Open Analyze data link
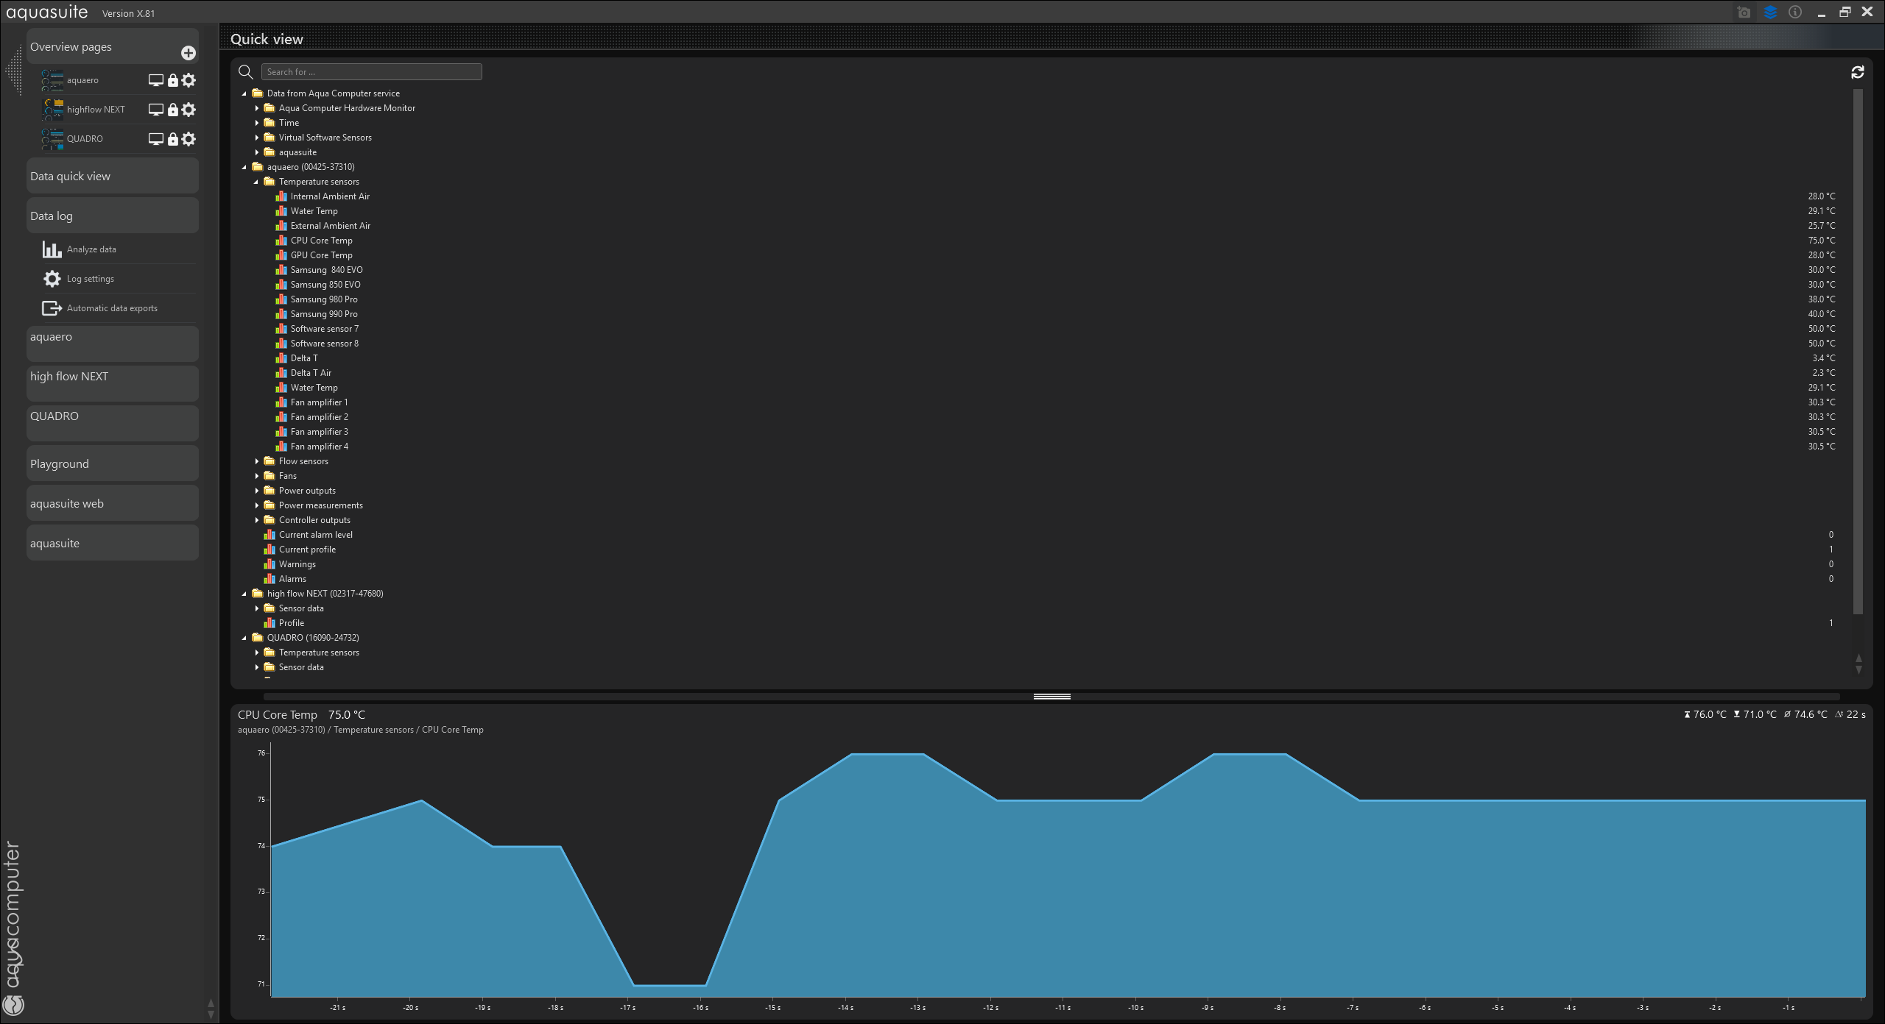Image resolution: width=1885 pixels, height=1024 pixels. coord(91,249)
